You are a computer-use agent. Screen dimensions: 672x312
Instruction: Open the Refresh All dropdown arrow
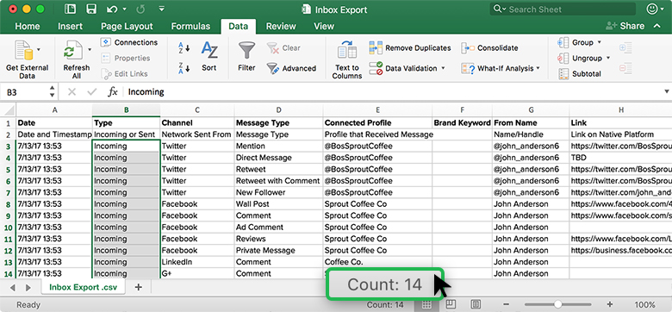point(90,50)
